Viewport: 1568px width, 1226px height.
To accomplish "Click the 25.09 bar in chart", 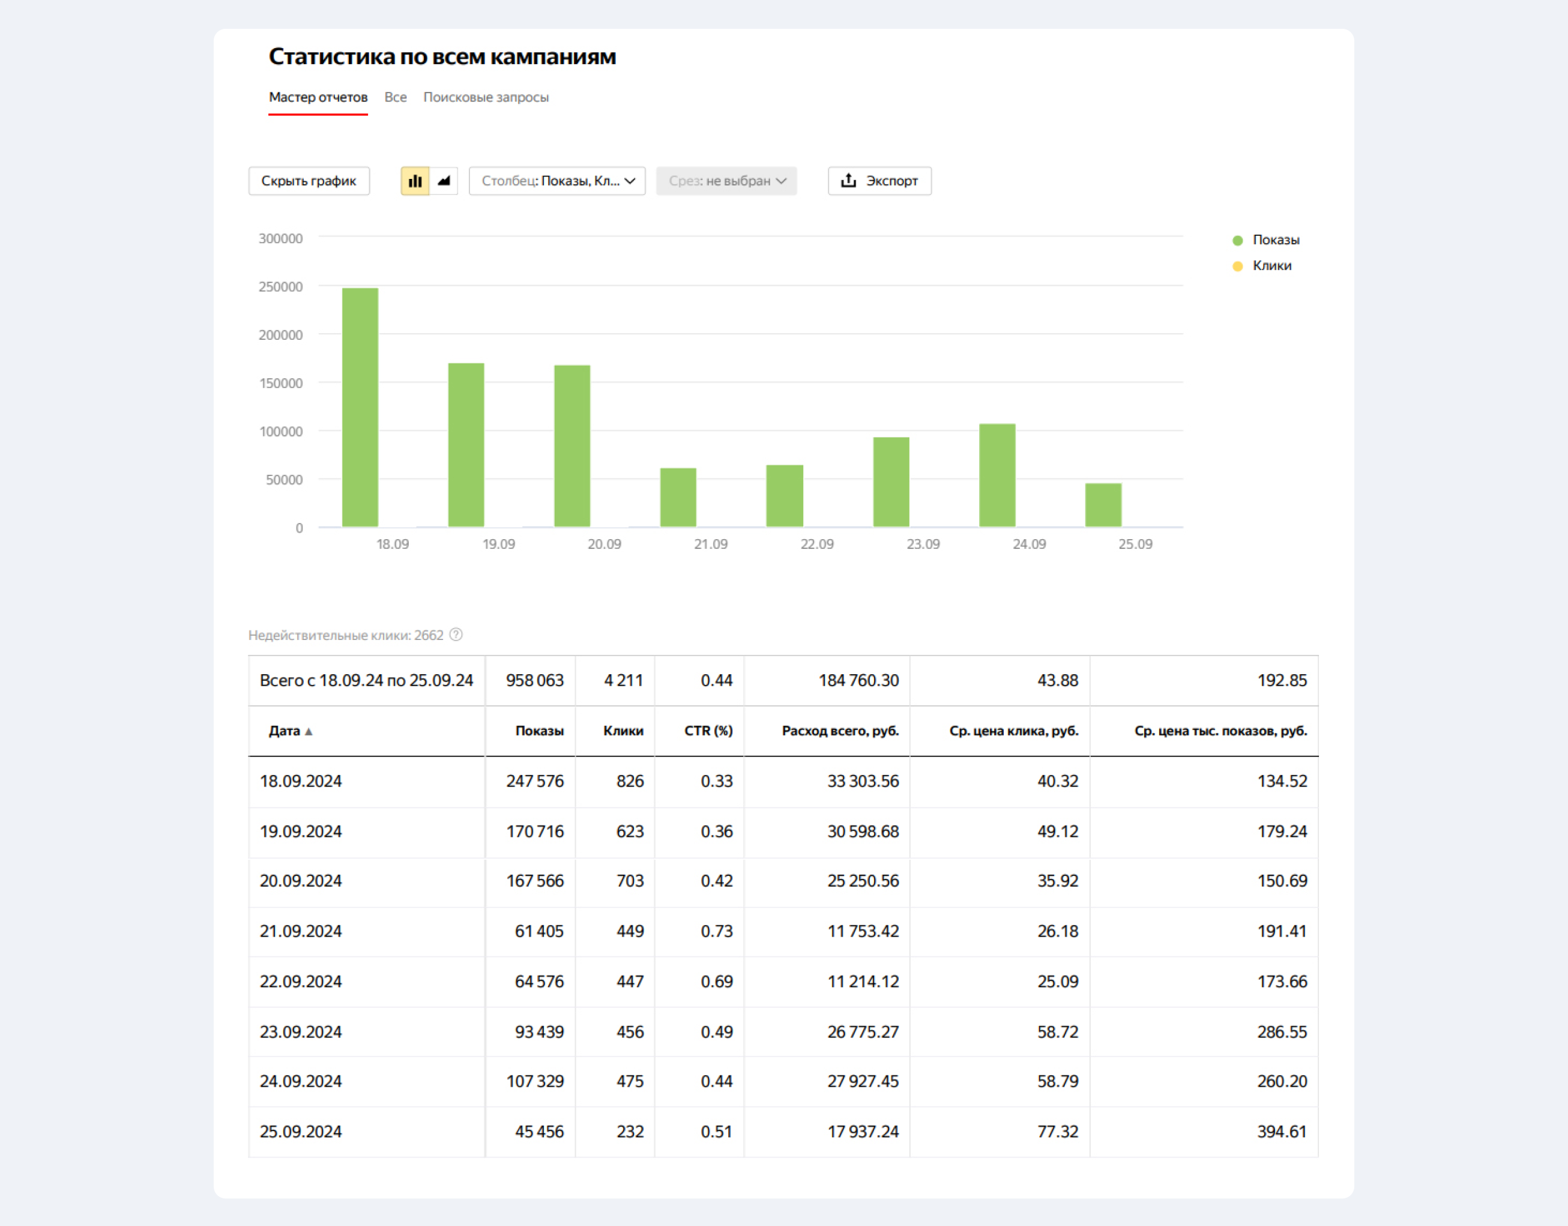I will (x=1103, y=506).
